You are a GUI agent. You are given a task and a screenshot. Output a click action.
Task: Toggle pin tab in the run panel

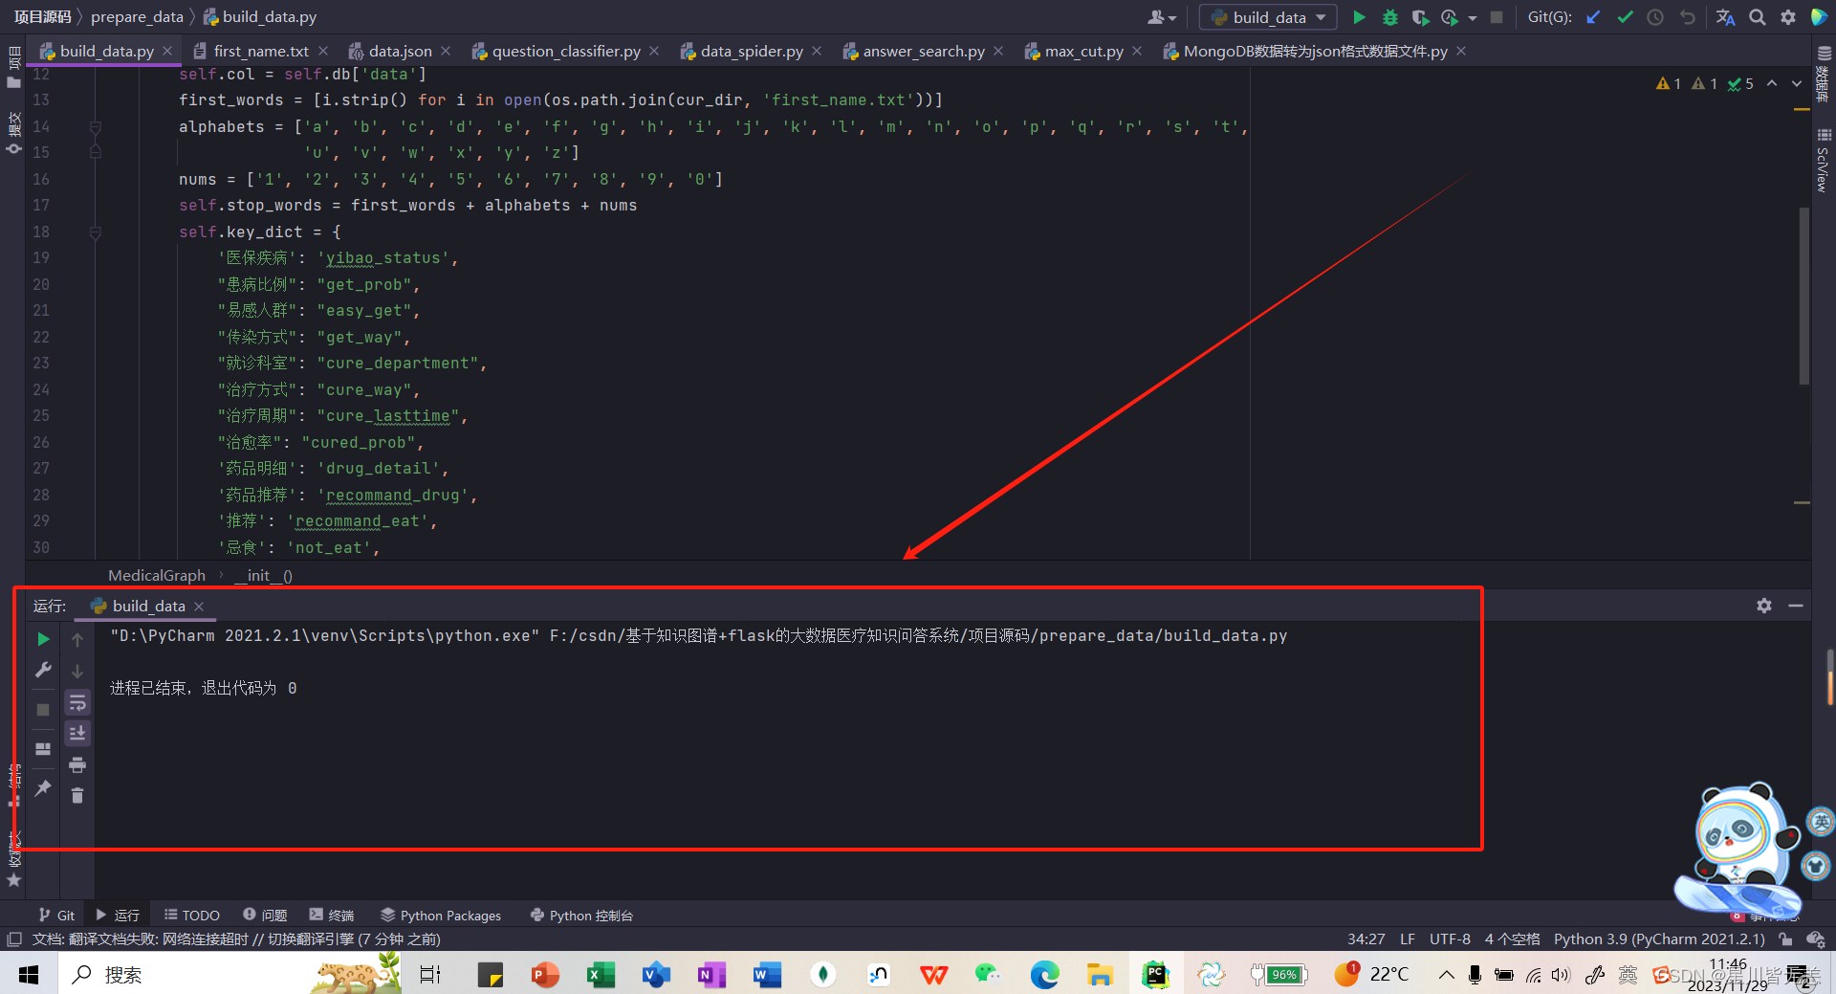pyautogui.click(x=43, y=788)
